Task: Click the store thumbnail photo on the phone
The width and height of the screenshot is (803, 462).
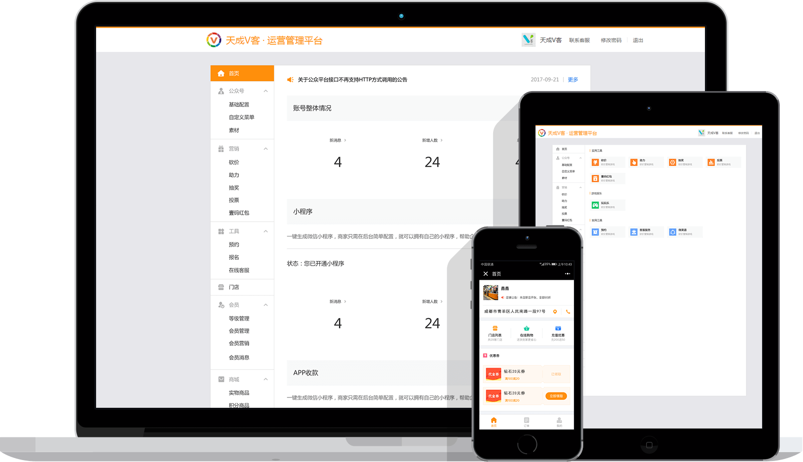Action: click(490, 293)
